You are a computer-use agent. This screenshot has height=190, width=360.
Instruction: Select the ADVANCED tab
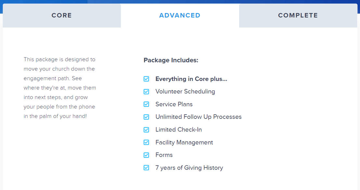(180, 15)
